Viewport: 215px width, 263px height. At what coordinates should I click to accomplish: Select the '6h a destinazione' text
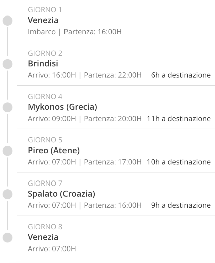click(x=181, y=75)
